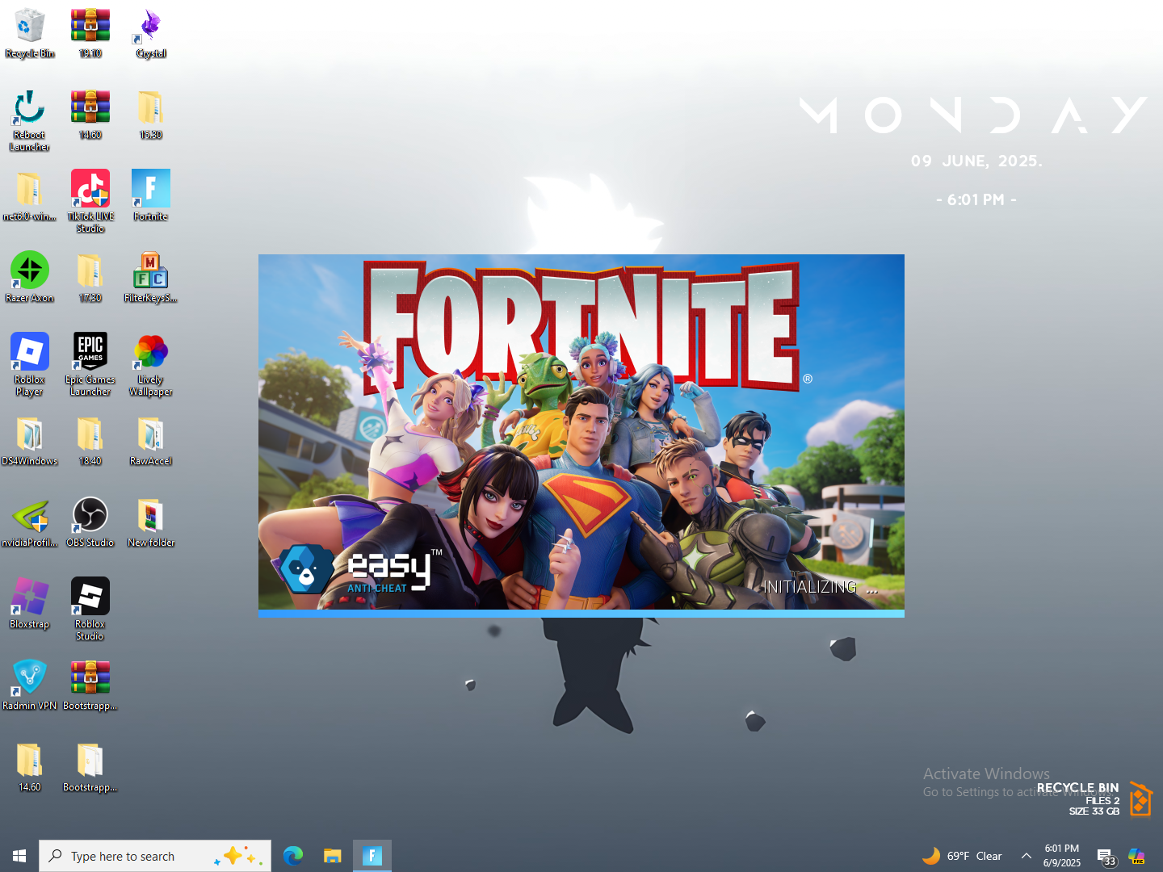Launch Roblox Studio
Screen dimensions: 1163x872
90,610
